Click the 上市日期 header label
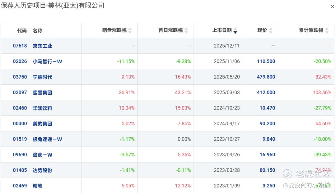 point(222,30)
